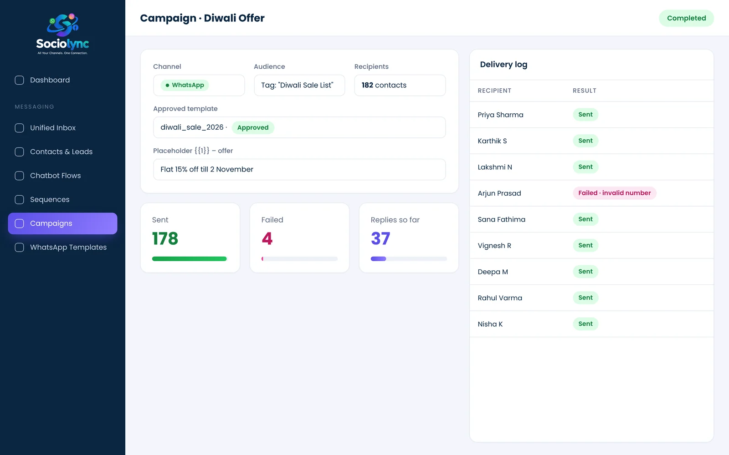Image resolution: width=729 pixels, height=455 pixels.
Task: Click the Failed · invalid number badge
Action: point(614,193)
